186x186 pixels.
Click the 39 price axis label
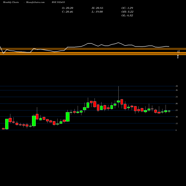[x=177, y=86]
